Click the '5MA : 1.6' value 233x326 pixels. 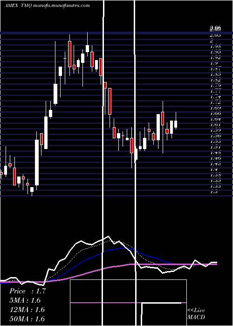tap(25, 300)
